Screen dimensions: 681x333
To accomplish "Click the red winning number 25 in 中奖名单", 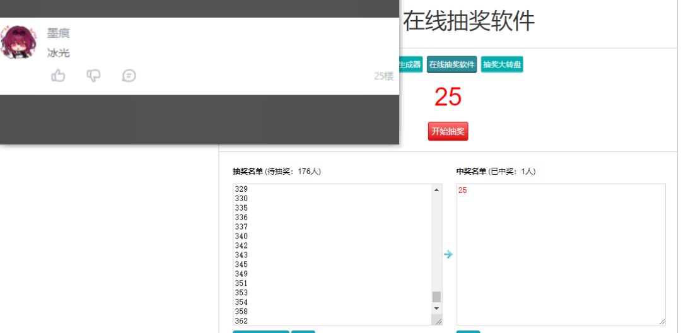I will click(x=463, y=190).
